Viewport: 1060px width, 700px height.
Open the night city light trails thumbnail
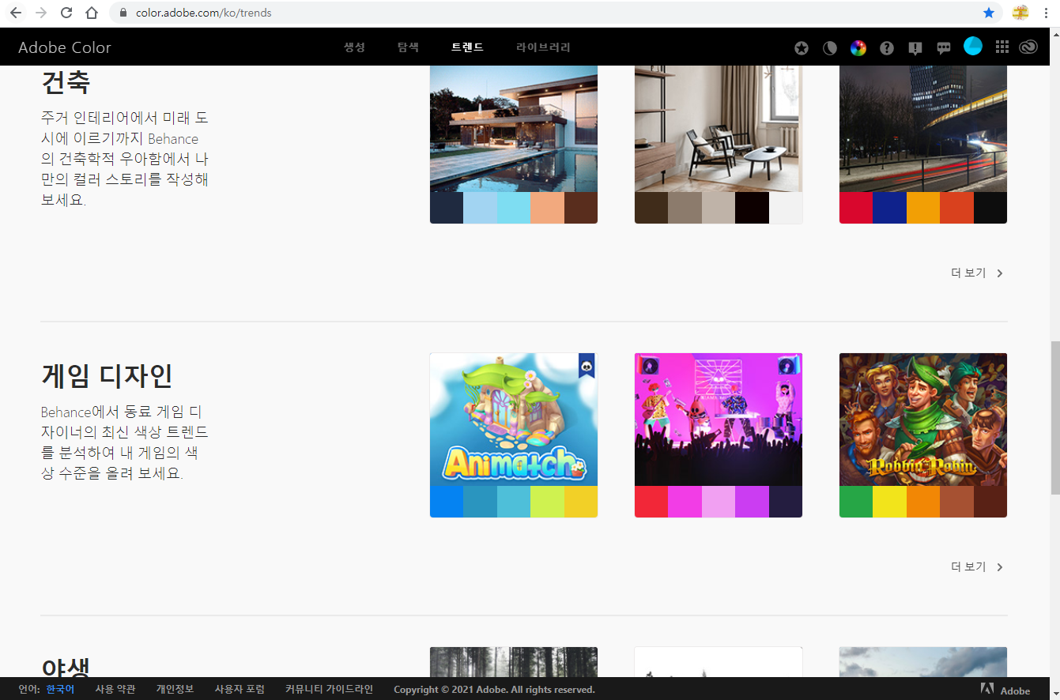click(923, 129)
